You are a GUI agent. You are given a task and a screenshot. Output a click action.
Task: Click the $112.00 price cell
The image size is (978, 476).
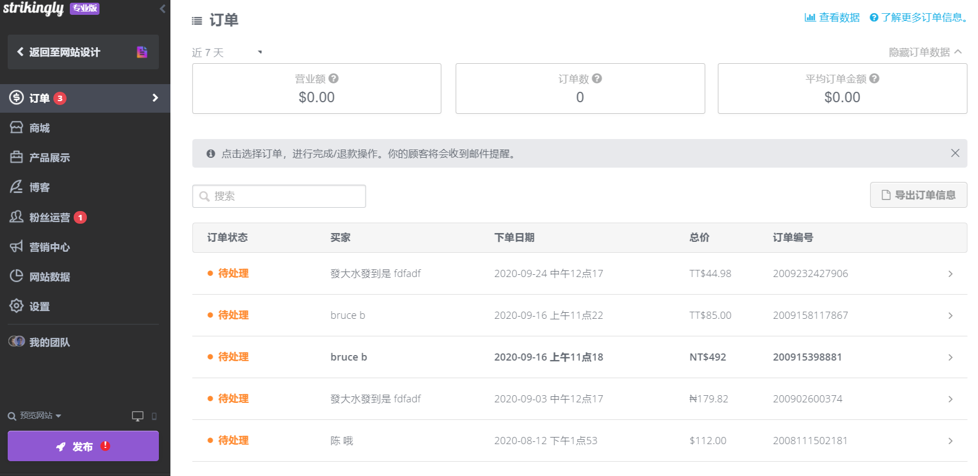point(708,440)
